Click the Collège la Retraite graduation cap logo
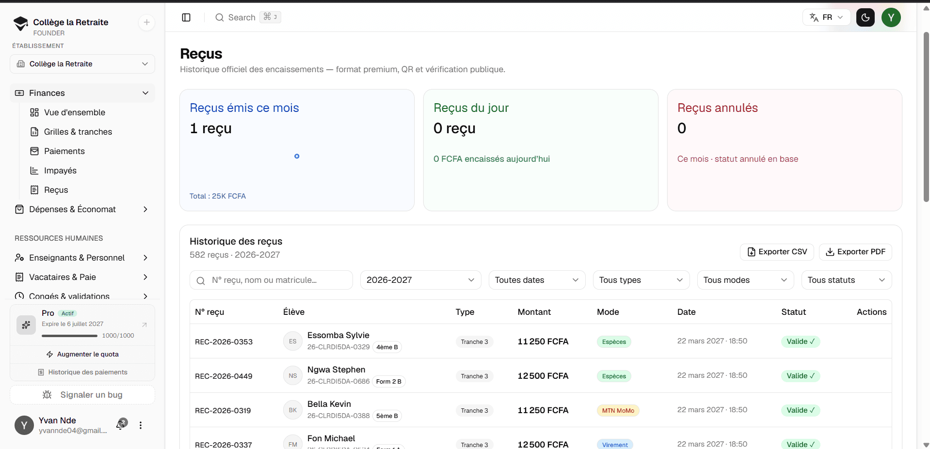 (x=20, y=23)
